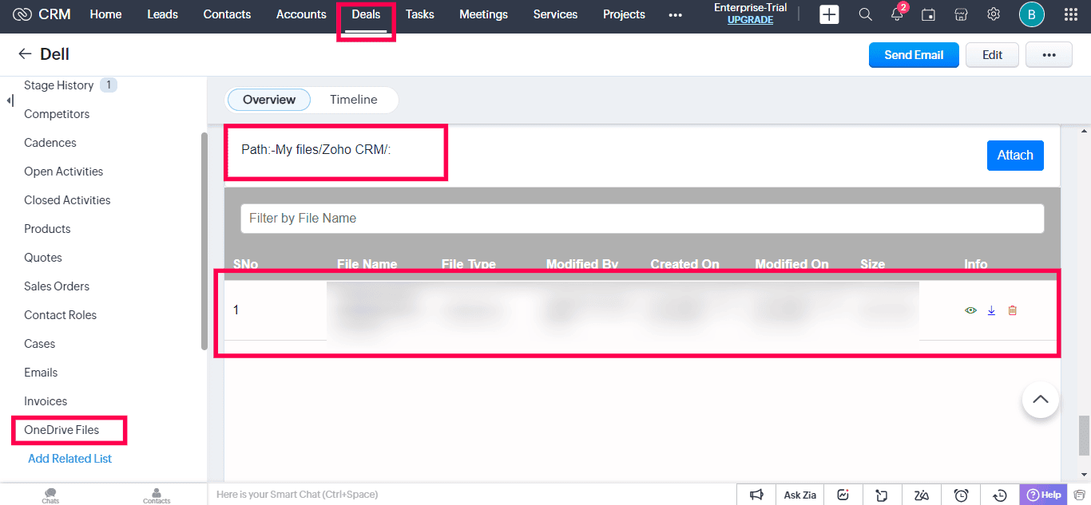Jump to Sales Orders related list
Image resolution: width=1091 pixels, height=505 pixels.
tap(57, 286)
